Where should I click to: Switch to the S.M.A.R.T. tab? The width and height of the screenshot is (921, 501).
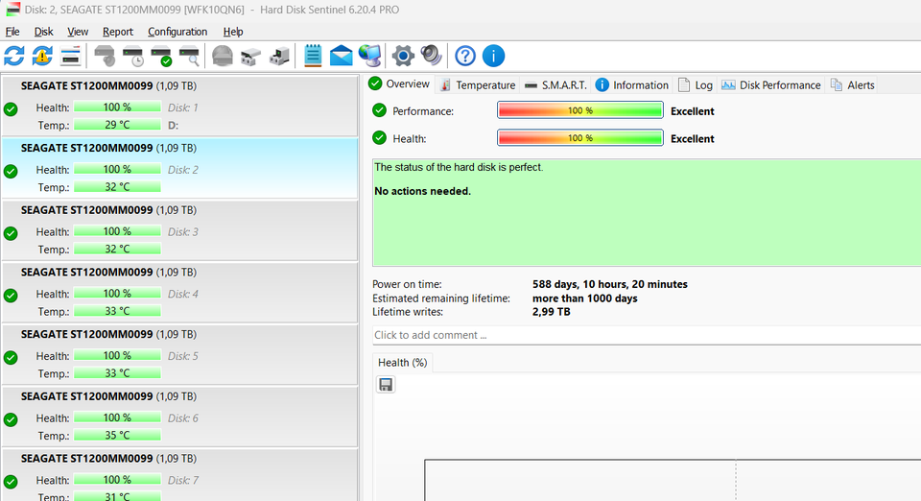[x=555, y=85]
